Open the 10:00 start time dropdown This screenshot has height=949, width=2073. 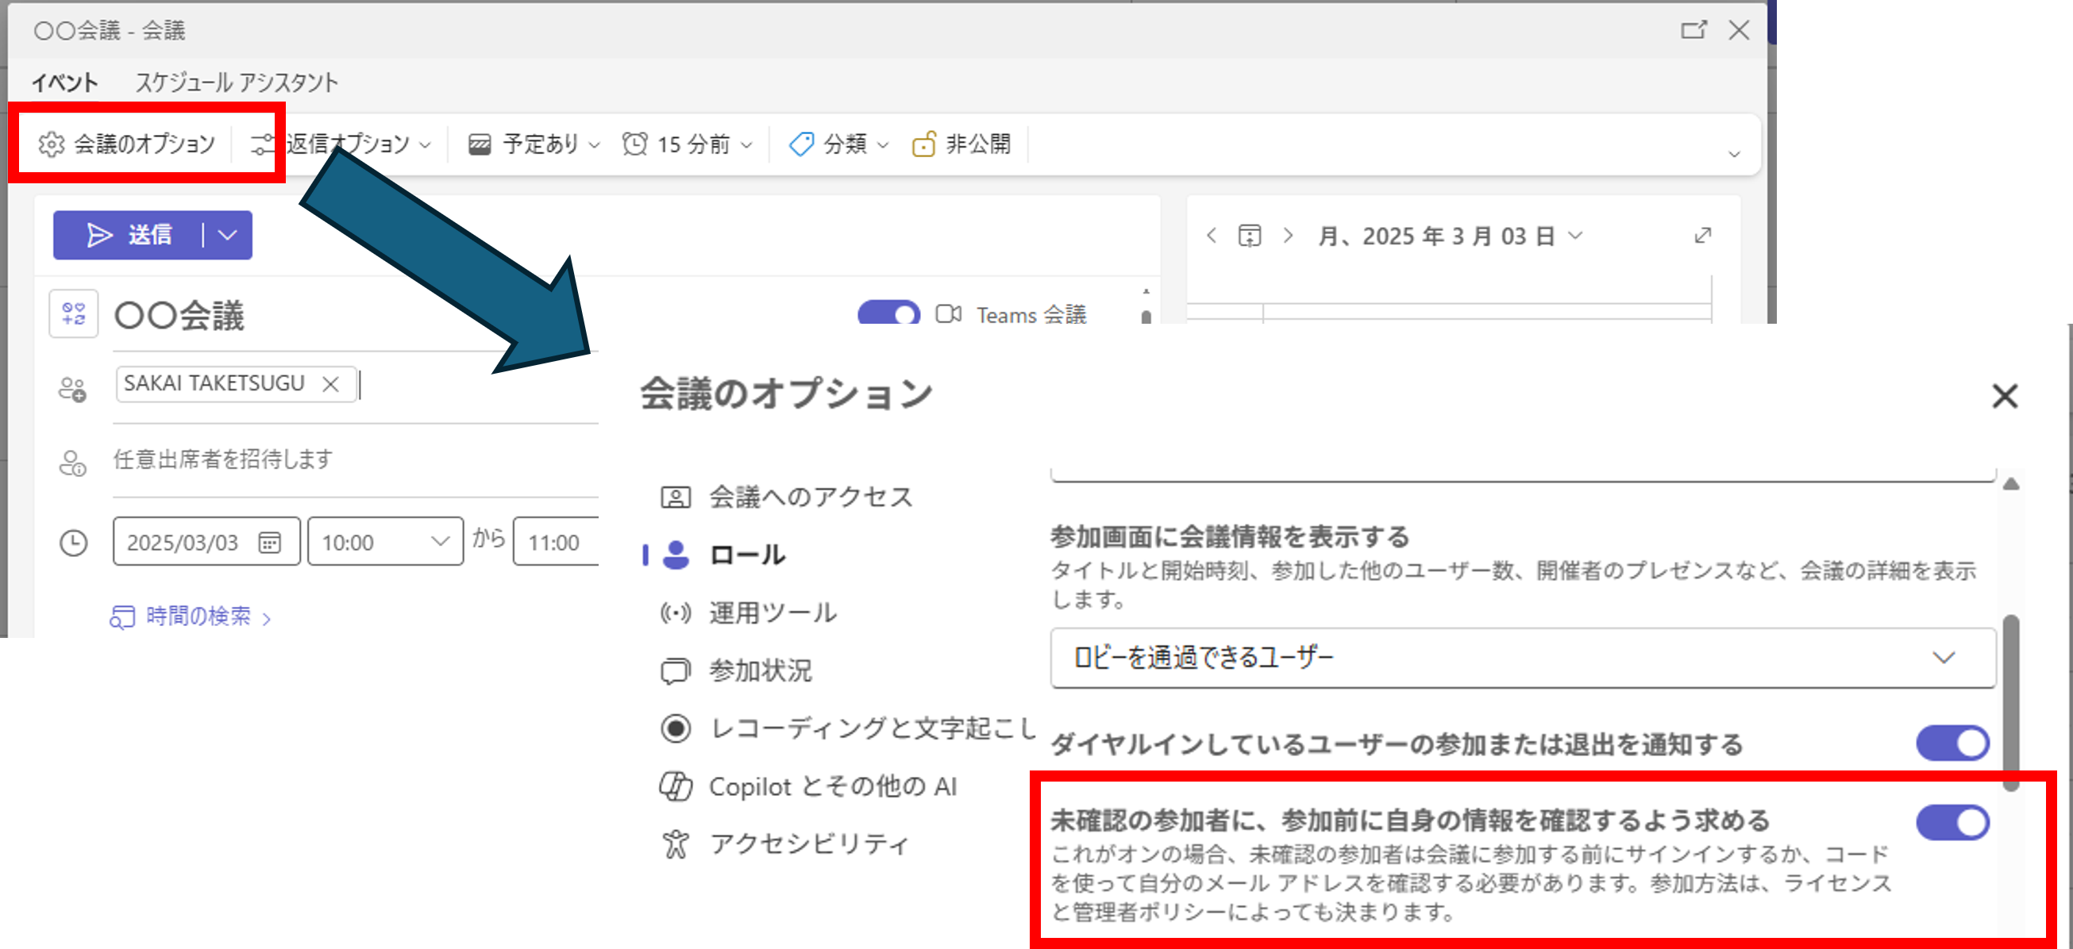384,542
